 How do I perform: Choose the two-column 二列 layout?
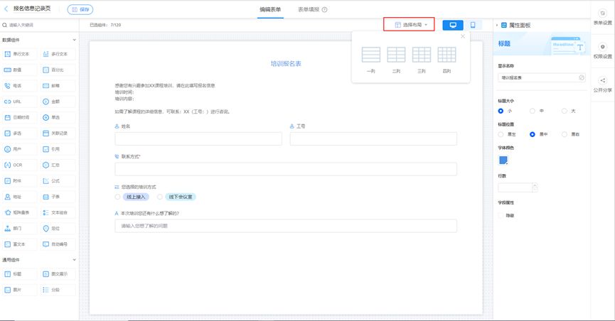396,60
